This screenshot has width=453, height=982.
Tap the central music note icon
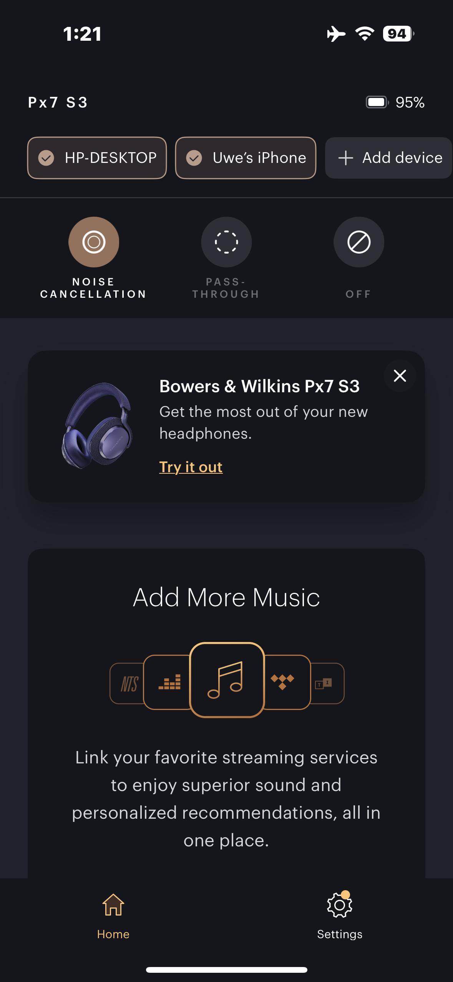pos(227,680)
